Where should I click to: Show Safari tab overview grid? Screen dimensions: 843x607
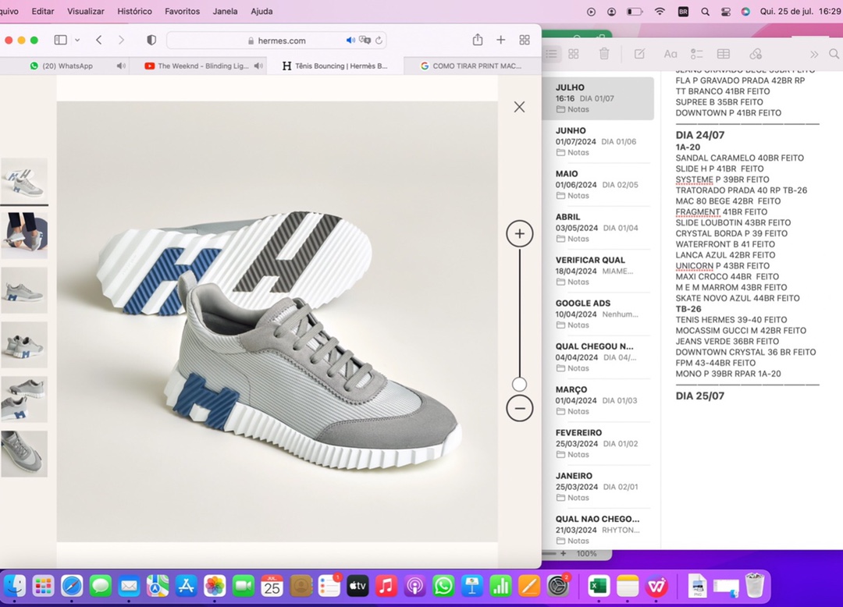tap(525, 40)
